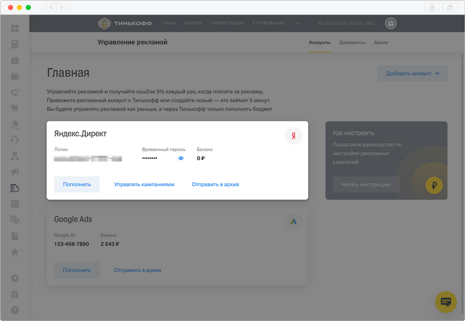Viewport: 465px width, 321px height.
Task: Open the gear settings icon in sidebar
Action: (14, 278)
